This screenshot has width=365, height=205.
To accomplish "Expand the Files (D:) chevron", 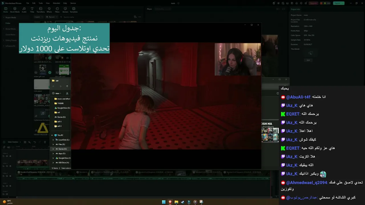I will click(53, 144).
